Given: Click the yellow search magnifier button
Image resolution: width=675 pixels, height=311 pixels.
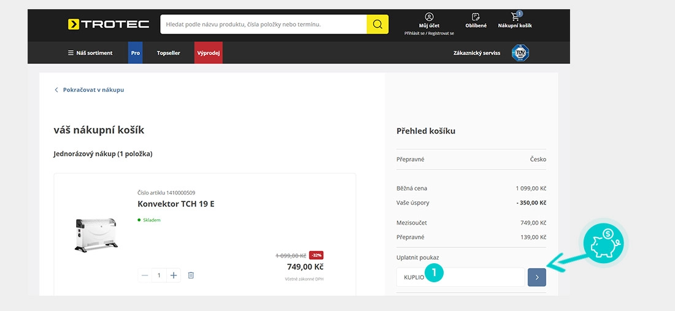Looking at the screenshot, I should [377, 24].
